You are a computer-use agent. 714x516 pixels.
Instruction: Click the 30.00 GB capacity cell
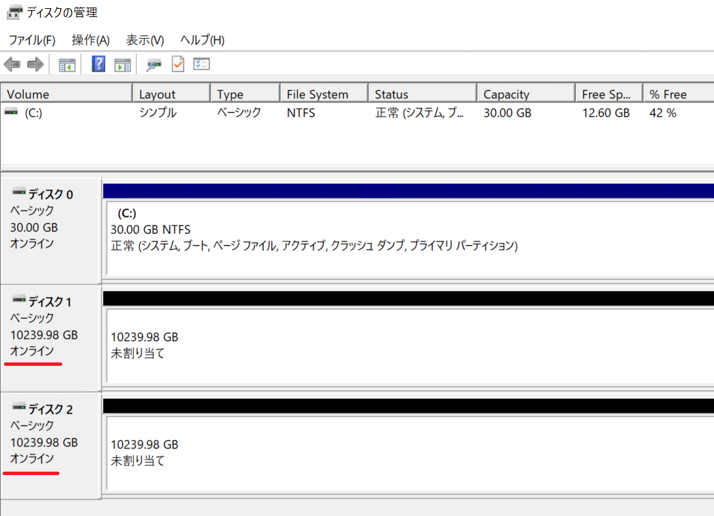coord(507,113)
